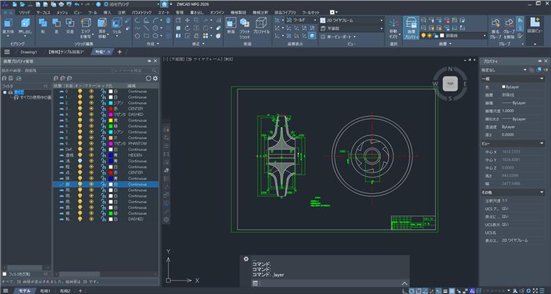The image size is (551, 294).
Task: Open layer manager settings gear icon
Action: pyautogui.click(x=155, y=78)
